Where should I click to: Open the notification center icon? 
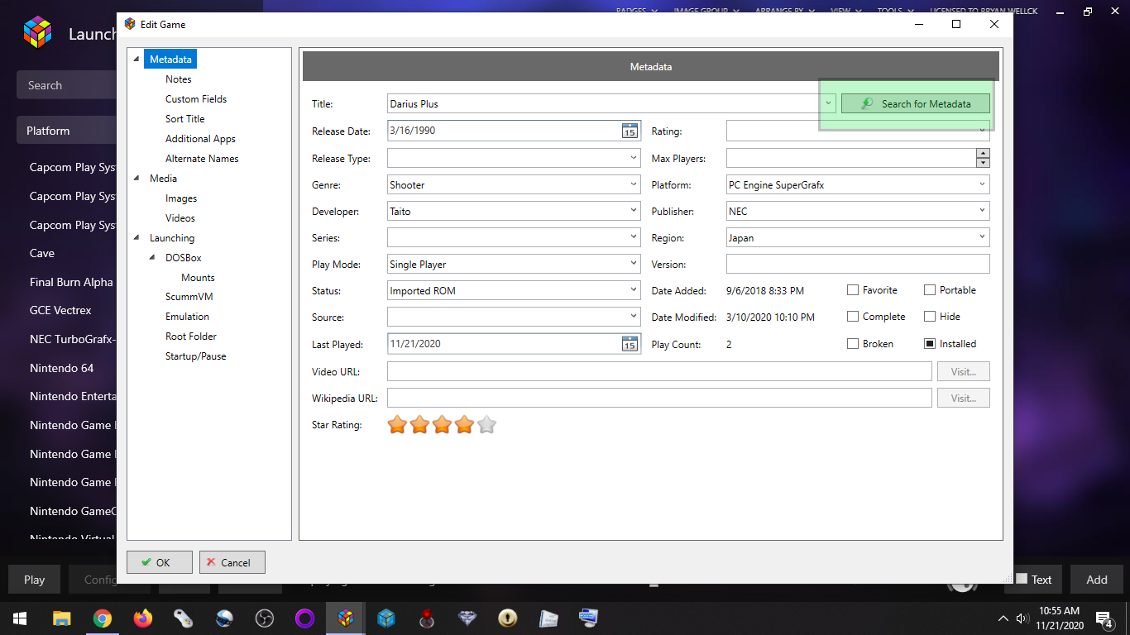[1104, 618]
